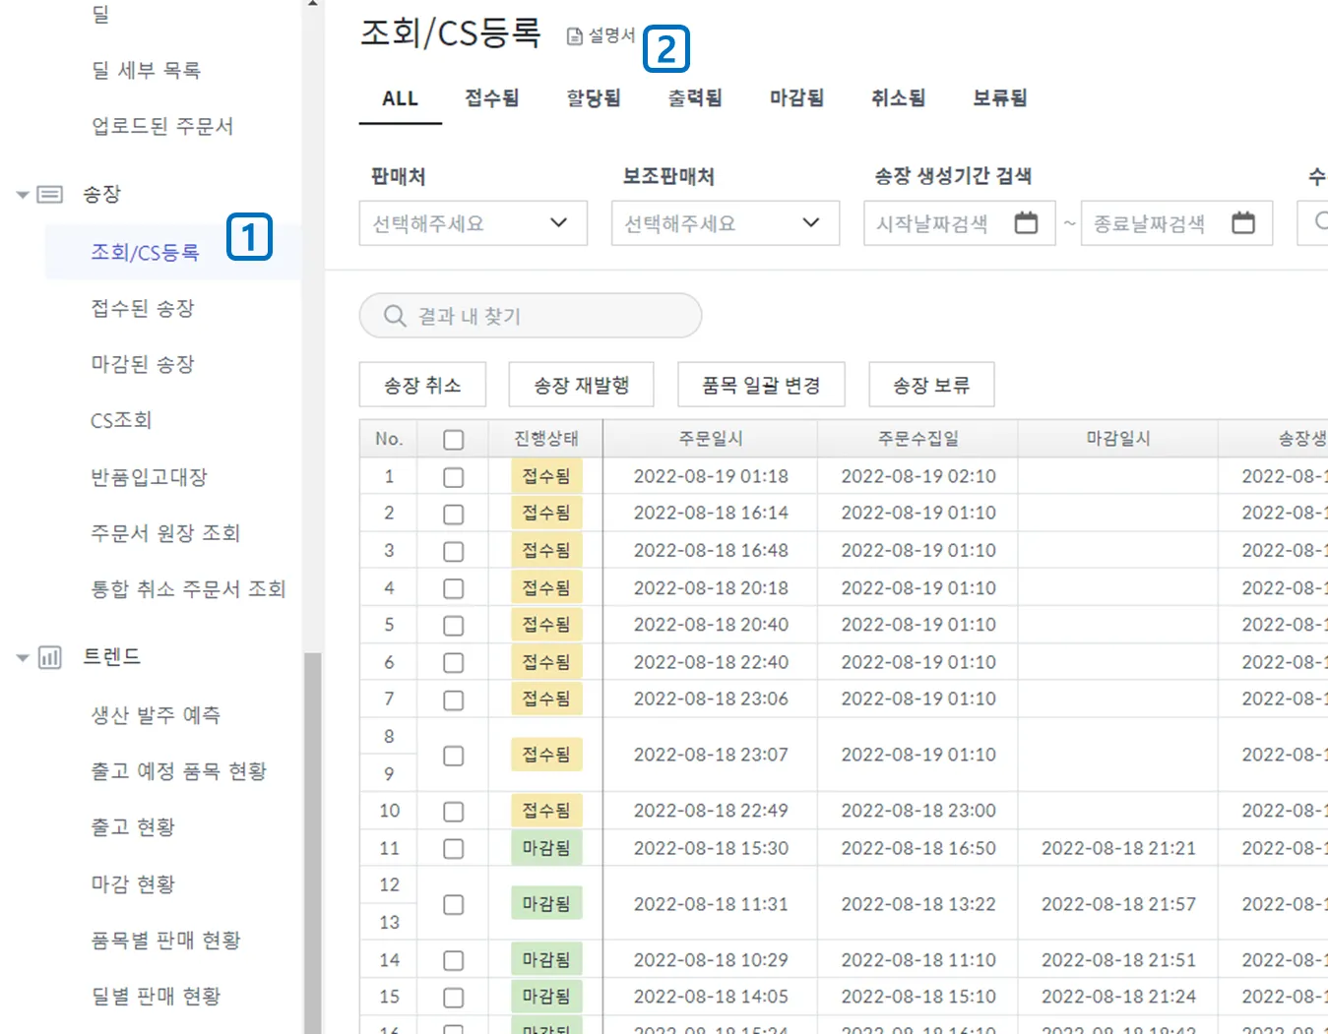Switch to the 보류됨 tab
The width and height of the screenshot is (1328, 1034).
1000,98
